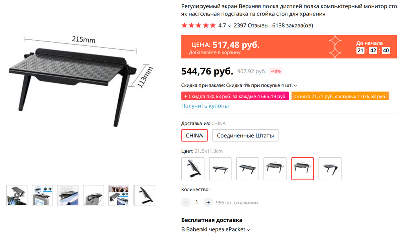Viewport: 403px width, 235px height.
Task: Select Соединенные Штаты shipping origin
Action: pos(245,135)
